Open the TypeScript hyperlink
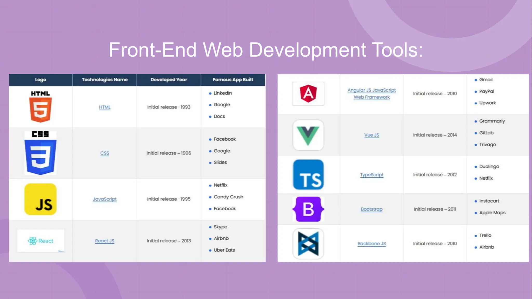Viewport: 532px width, 299px height. click(371, 175)
